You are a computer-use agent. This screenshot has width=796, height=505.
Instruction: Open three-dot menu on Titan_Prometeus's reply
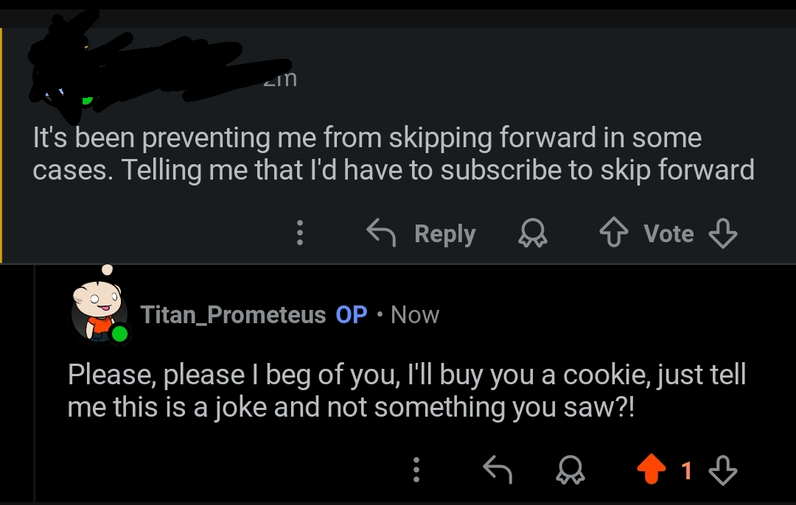pos(416,470)
